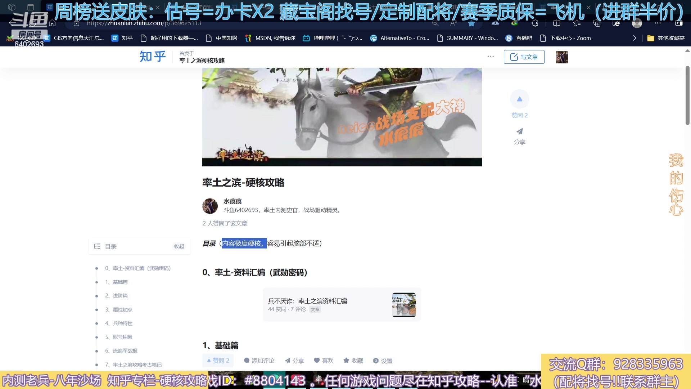
Task: Click the page vertical scrollbar thumb
Action: [687, 95]
